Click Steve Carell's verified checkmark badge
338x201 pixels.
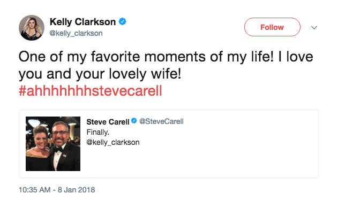(134, 121)
